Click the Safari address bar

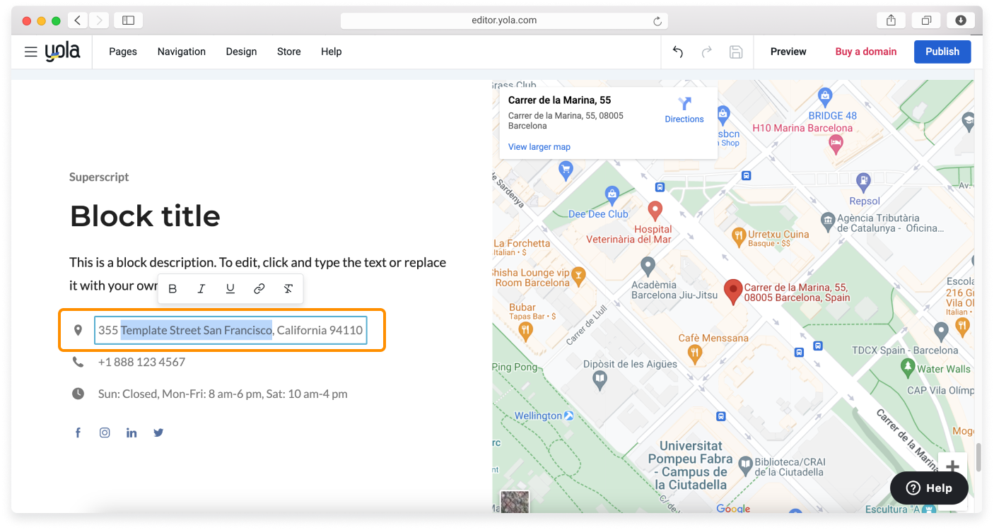pos(504,20)
